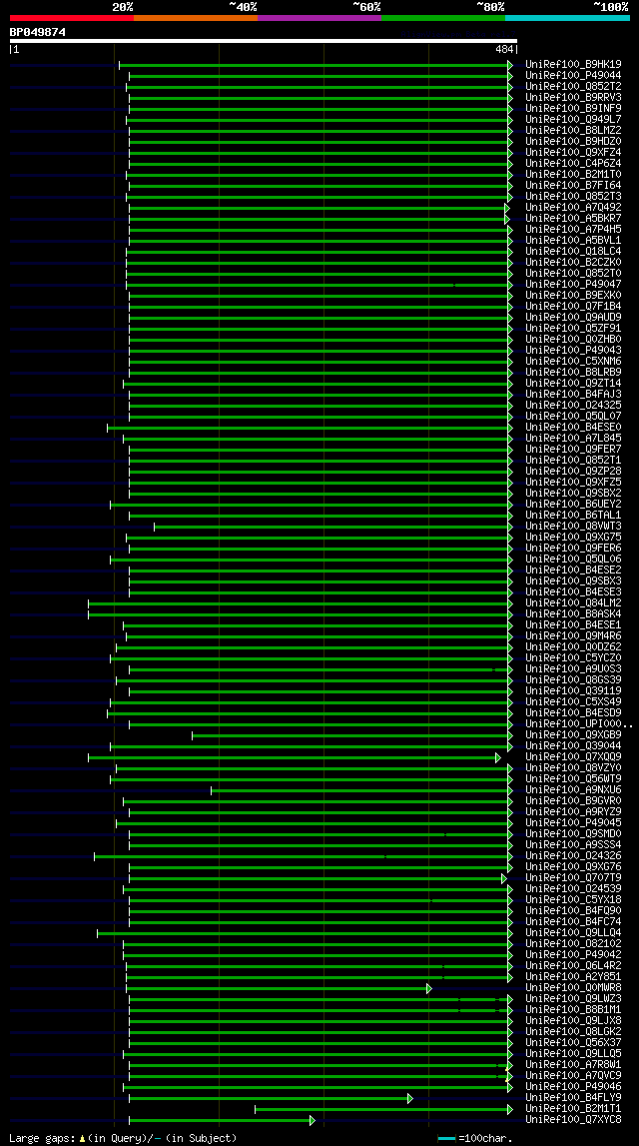This screenshot has width=639, height=1146.
Task: Click the white query sequence bar
Action: pyautogui.click(x=263, y=41)
